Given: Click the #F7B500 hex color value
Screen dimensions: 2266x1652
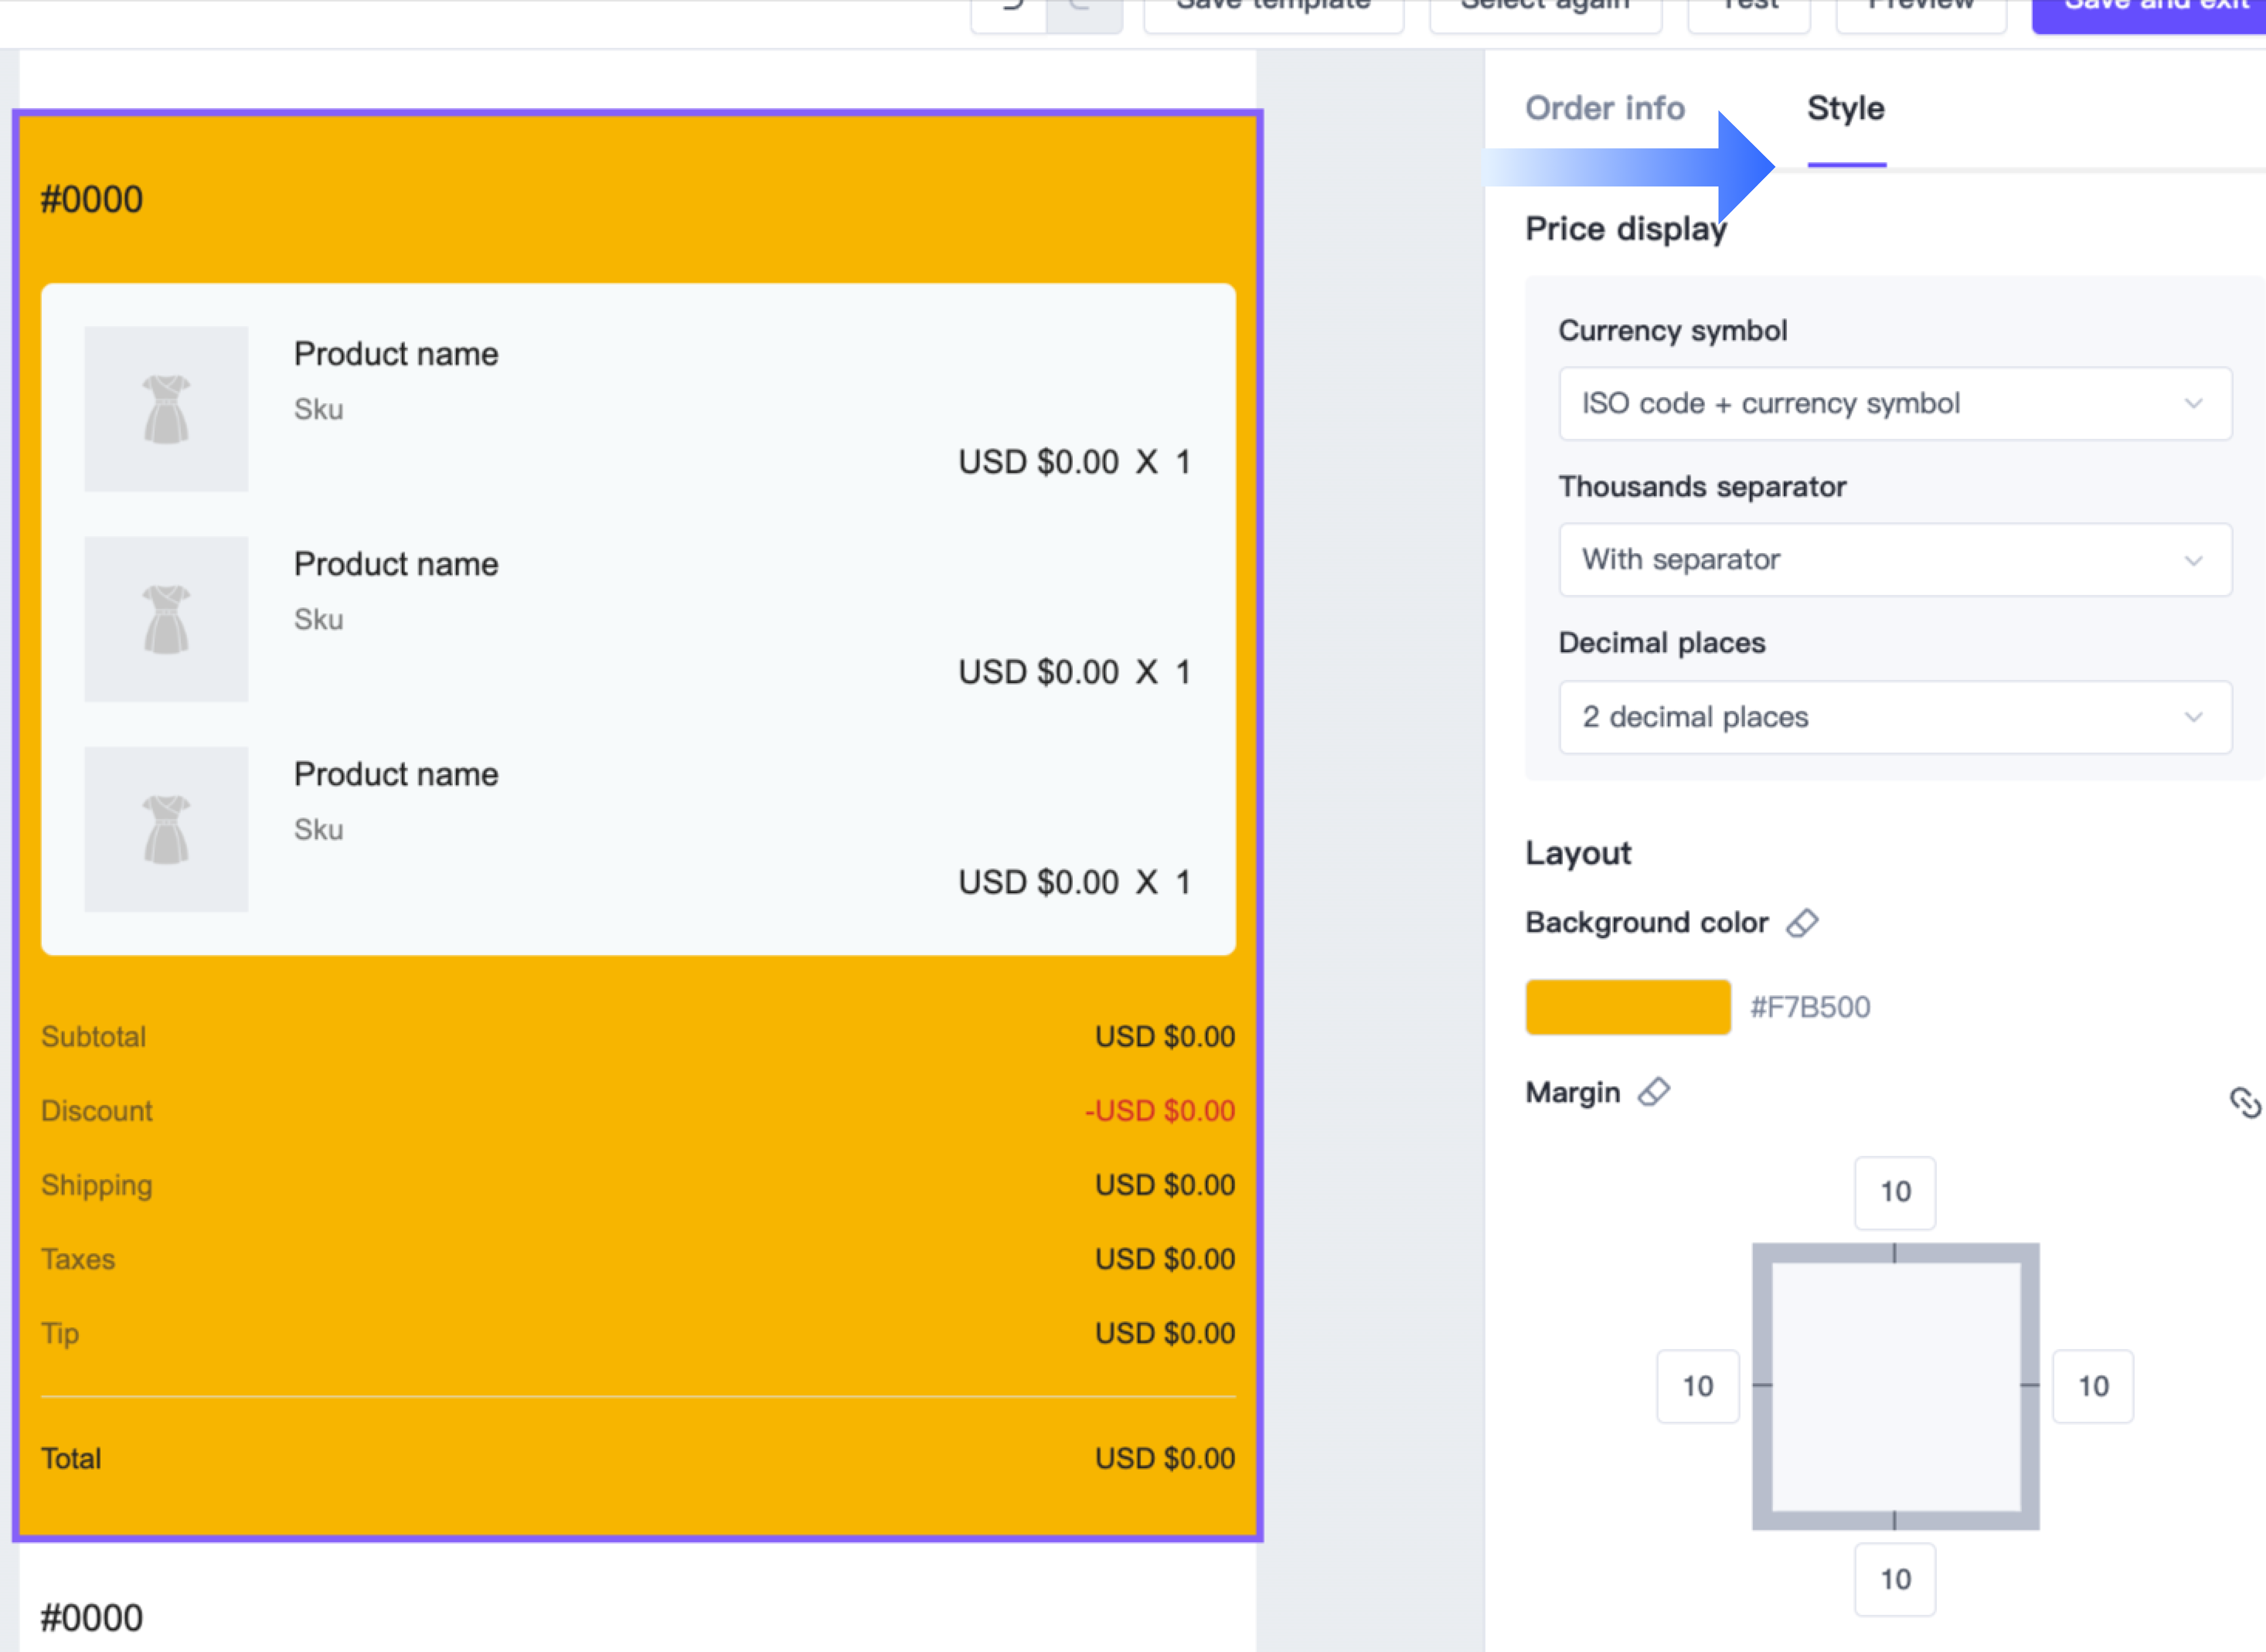Looking at the screenshot, I should tap(1810, 1007).
